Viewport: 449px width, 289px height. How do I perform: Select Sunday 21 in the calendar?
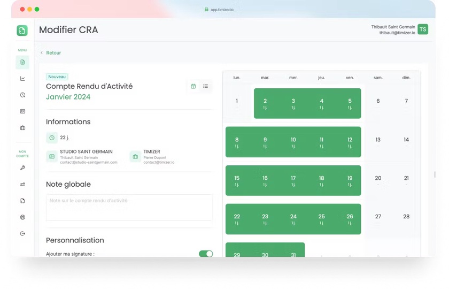[406, 178]
